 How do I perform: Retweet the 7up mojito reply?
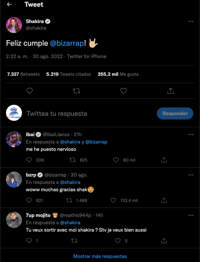pos(75,241)
